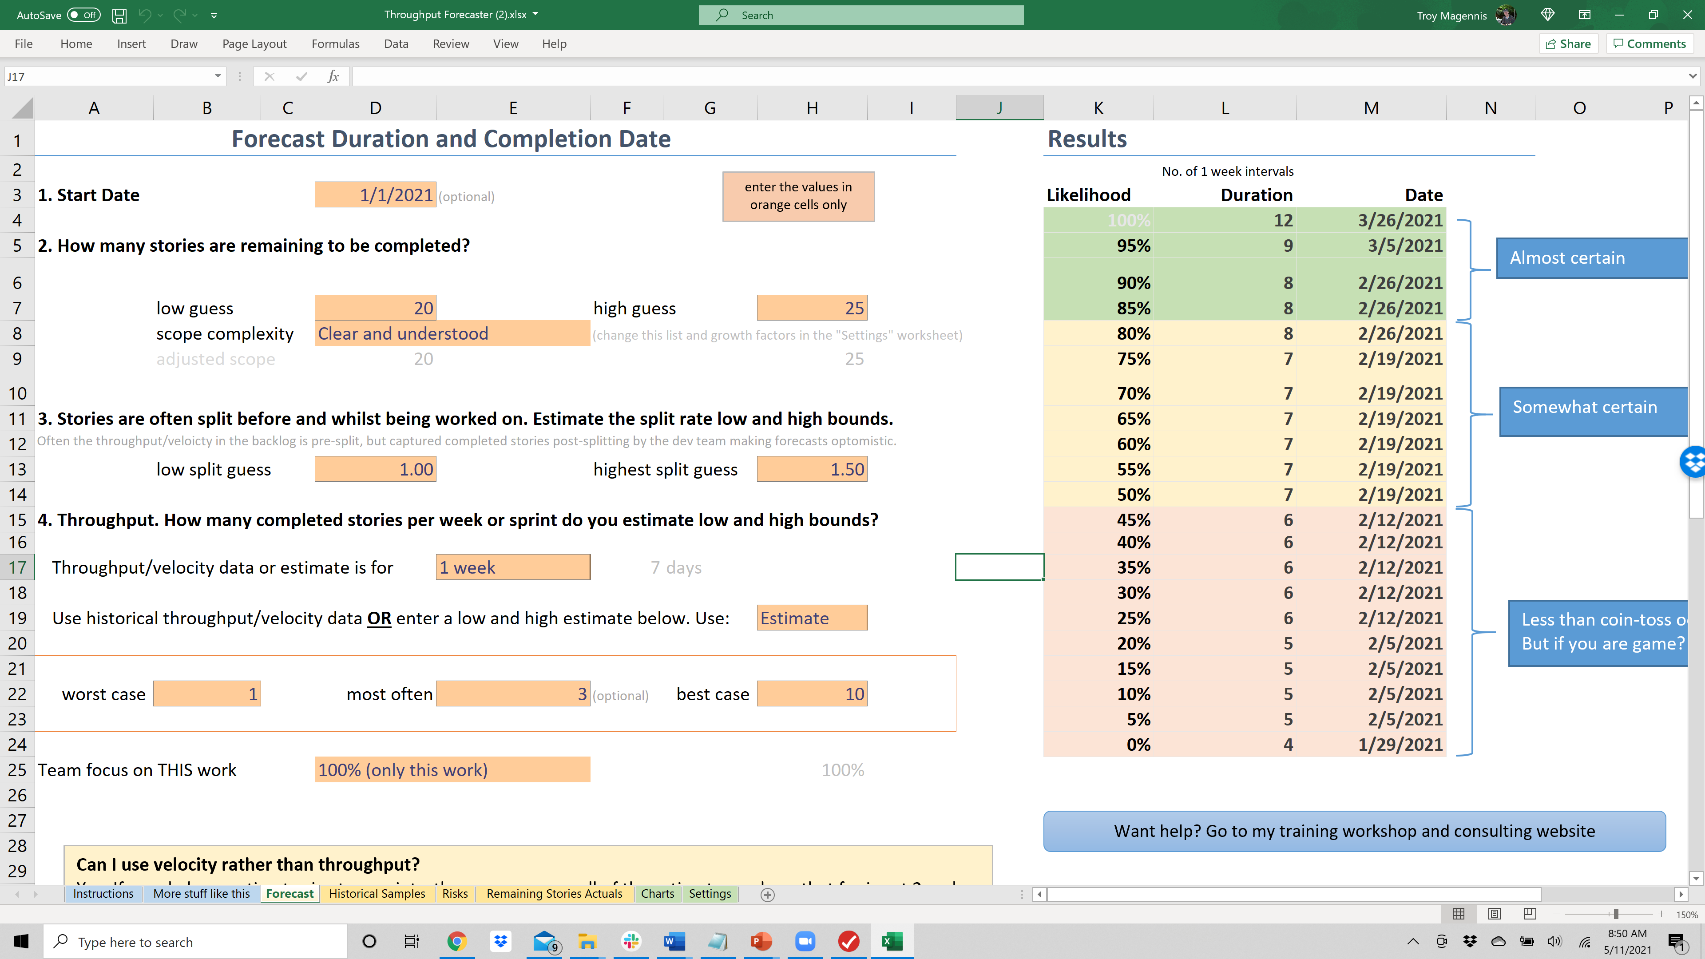1705x959 pixels.
Task: Open the training workshop and consulting link
Action: click(1354, 831)
